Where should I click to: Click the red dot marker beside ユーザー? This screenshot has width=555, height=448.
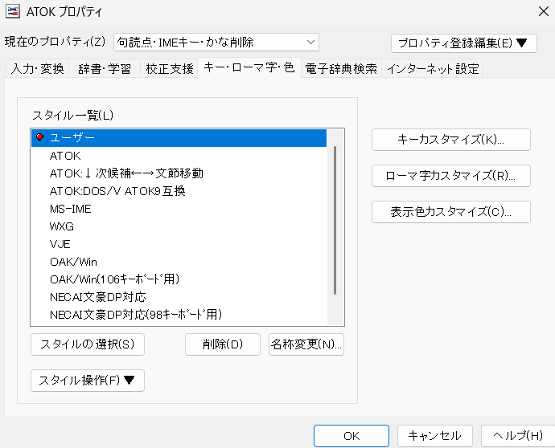pos(39,136)
